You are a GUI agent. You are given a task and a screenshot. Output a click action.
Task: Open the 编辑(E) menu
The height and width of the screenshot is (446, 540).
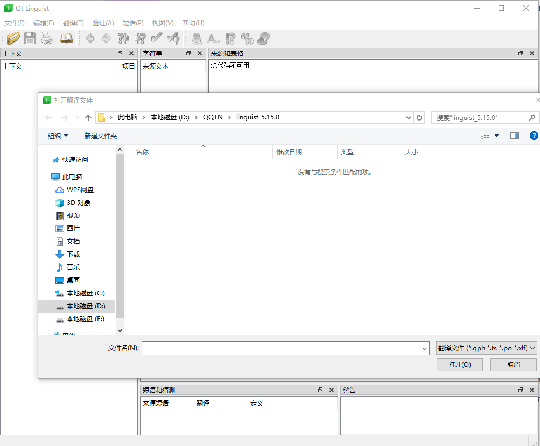point(44,23)
